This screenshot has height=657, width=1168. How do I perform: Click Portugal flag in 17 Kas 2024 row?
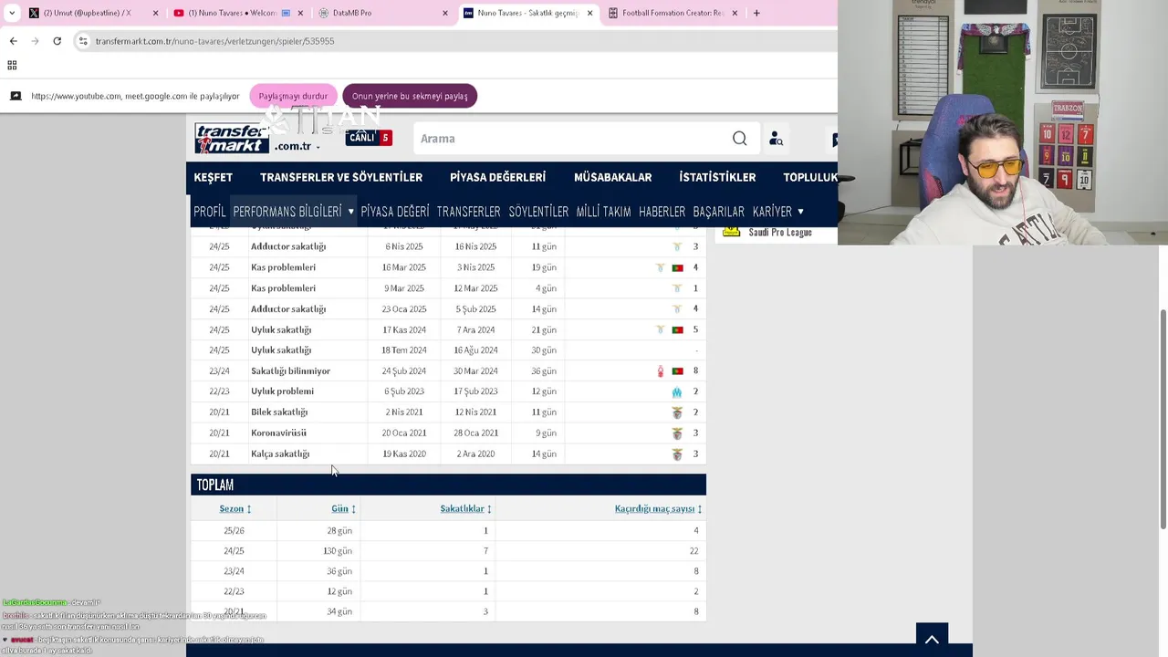677,330
